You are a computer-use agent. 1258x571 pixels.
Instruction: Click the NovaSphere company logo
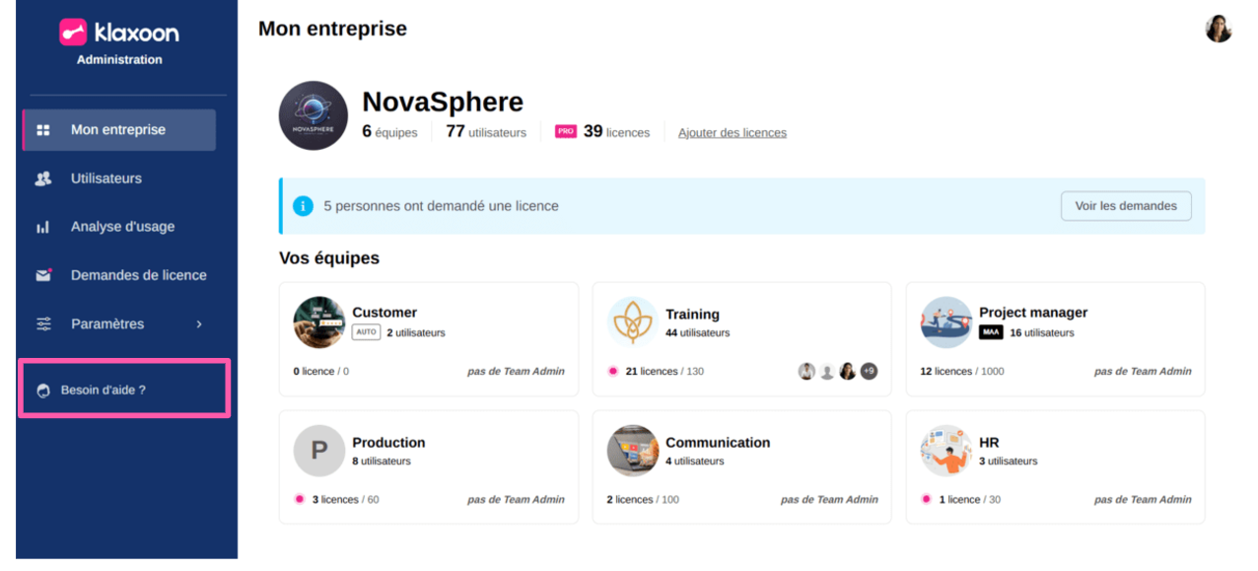point(314,115)
